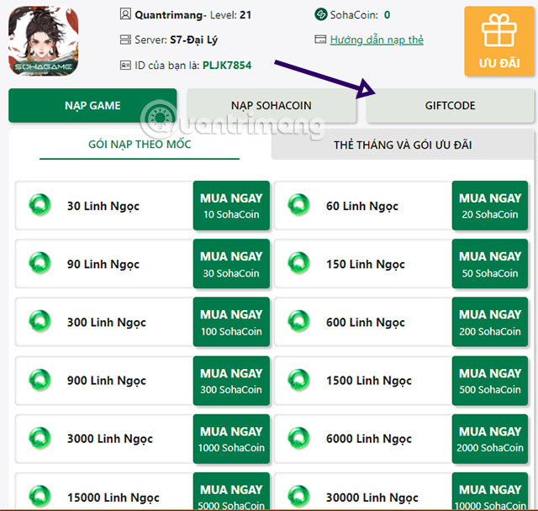Click the 90 Linh Ngọc label
This screenshot has height=511, width=538.
pyautogui.click(x=103, y=265)
